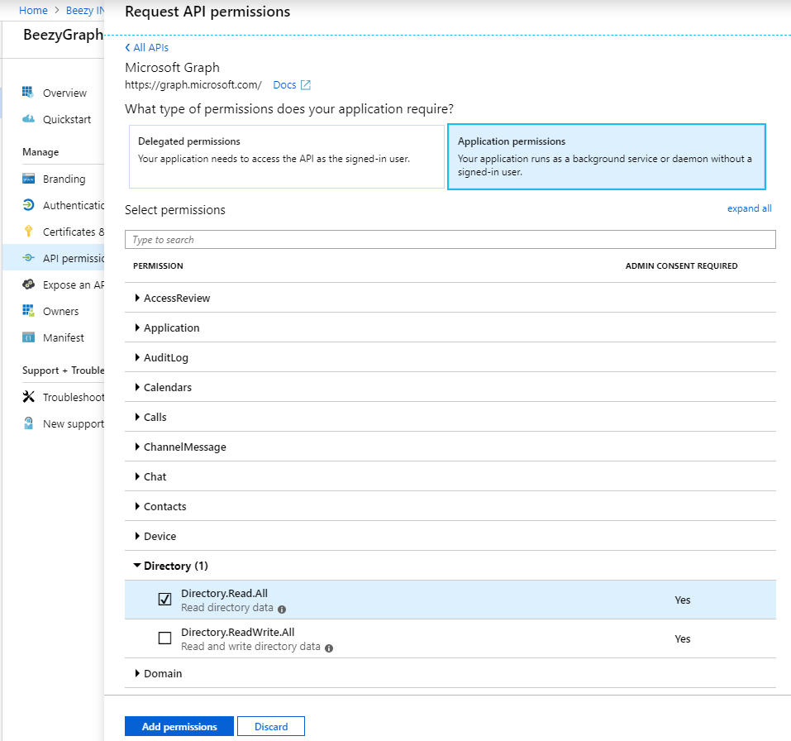
Task: Click the Branding icon
Action: click(x=28, y=179)
